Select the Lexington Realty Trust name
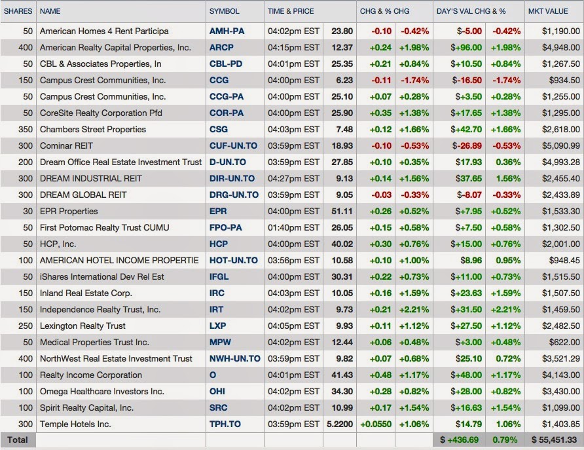584x450 pixels. pos(82,326)
